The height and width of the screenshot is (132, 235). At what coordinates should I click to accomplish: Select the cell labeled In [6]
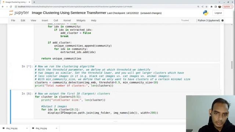(27, 94)
